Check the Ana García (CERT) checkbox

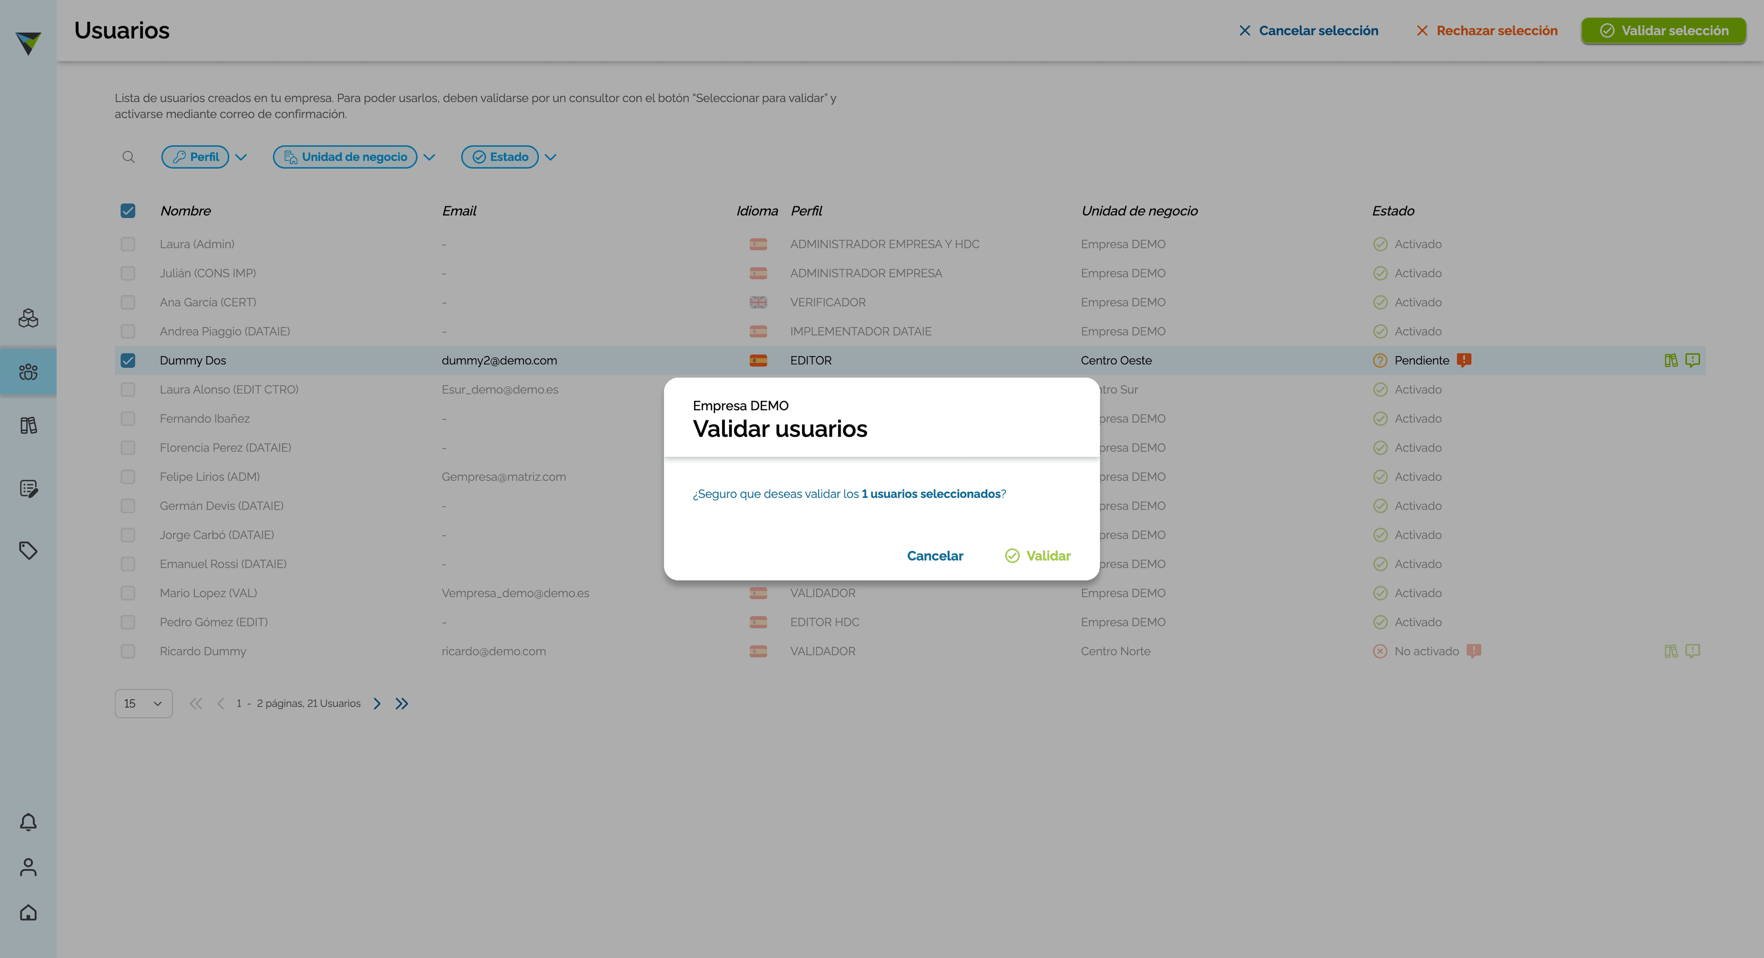point(128,302)
